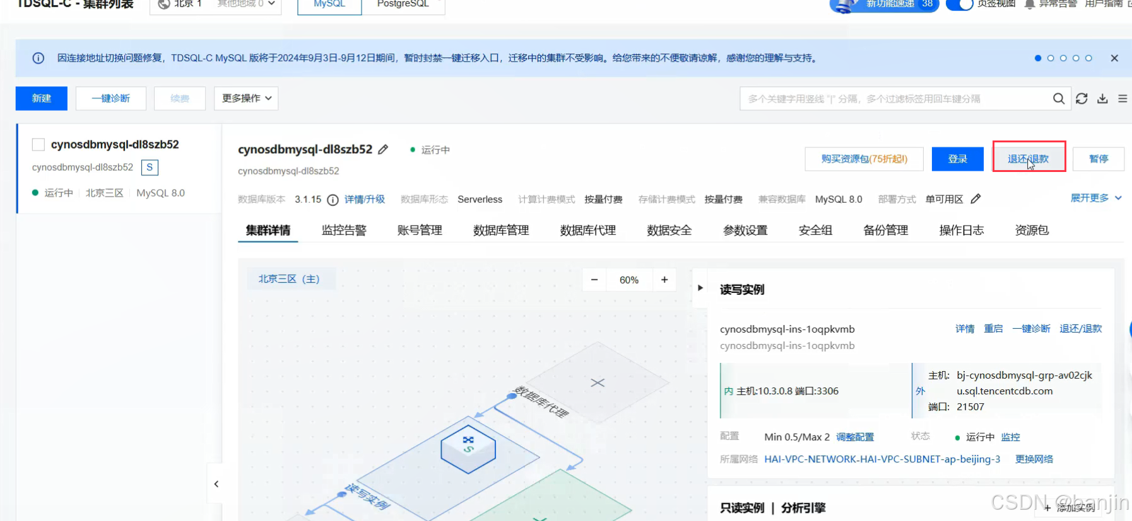The width and height of the screenshot is (1132, 521).
Task: Zoom out the topology diagram
Action: tap(594, 280)
